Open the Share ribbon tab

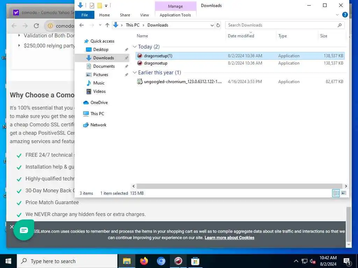click(125, 15)
